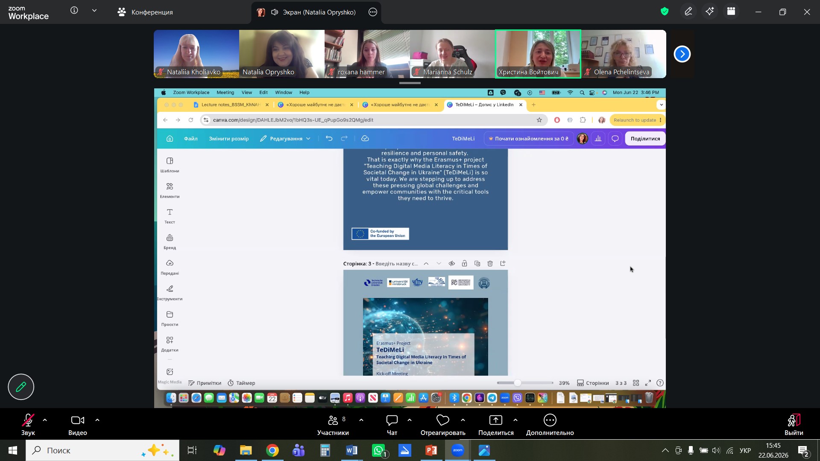Open File Explorer from taskbar
Viewport: 820px width, 461px height.
(246, 450)
